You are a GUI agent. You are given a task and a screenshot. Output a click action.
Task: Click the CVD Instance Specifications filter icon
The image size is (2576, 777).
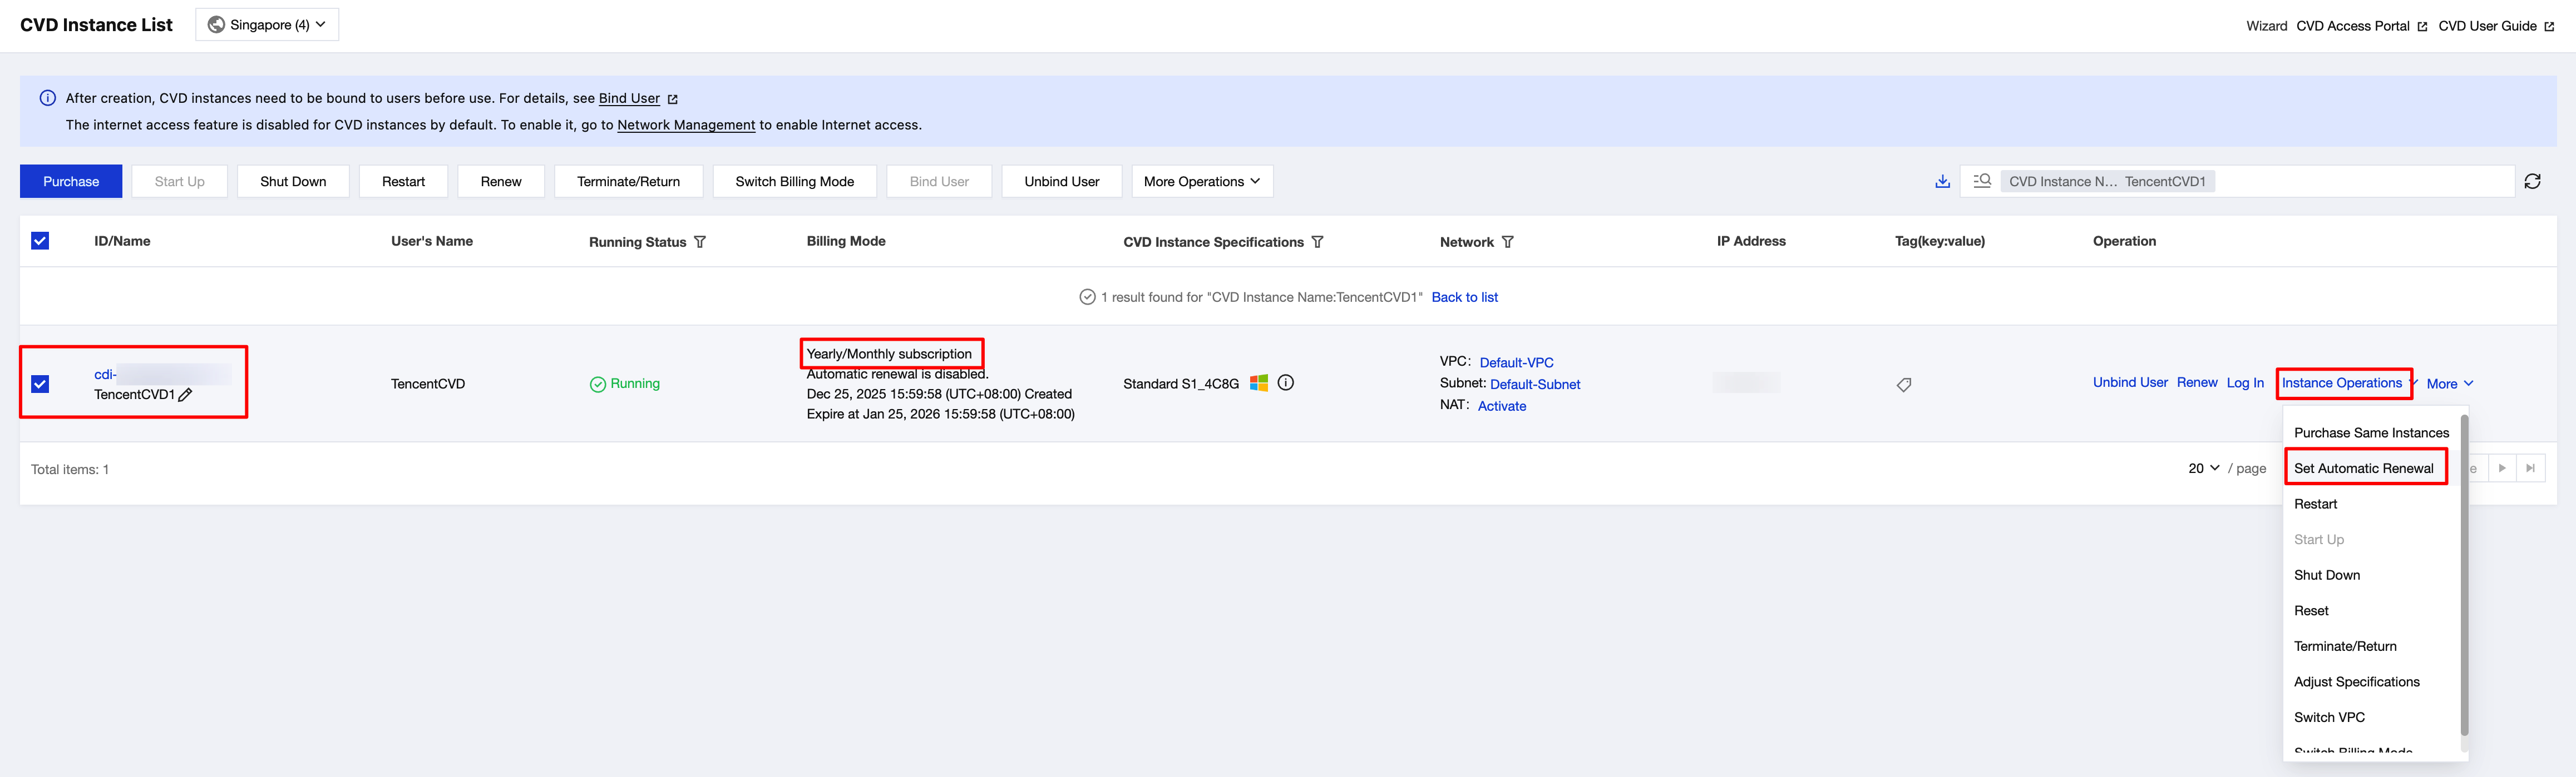click(1317, 242)
